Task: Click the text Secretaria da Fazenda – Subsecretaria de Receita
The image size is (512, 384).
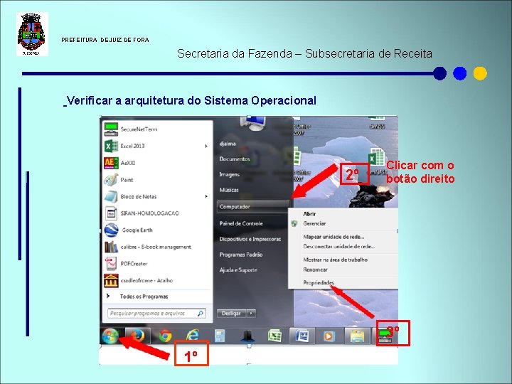Action: pyautogui.click(x=304, y=53)
